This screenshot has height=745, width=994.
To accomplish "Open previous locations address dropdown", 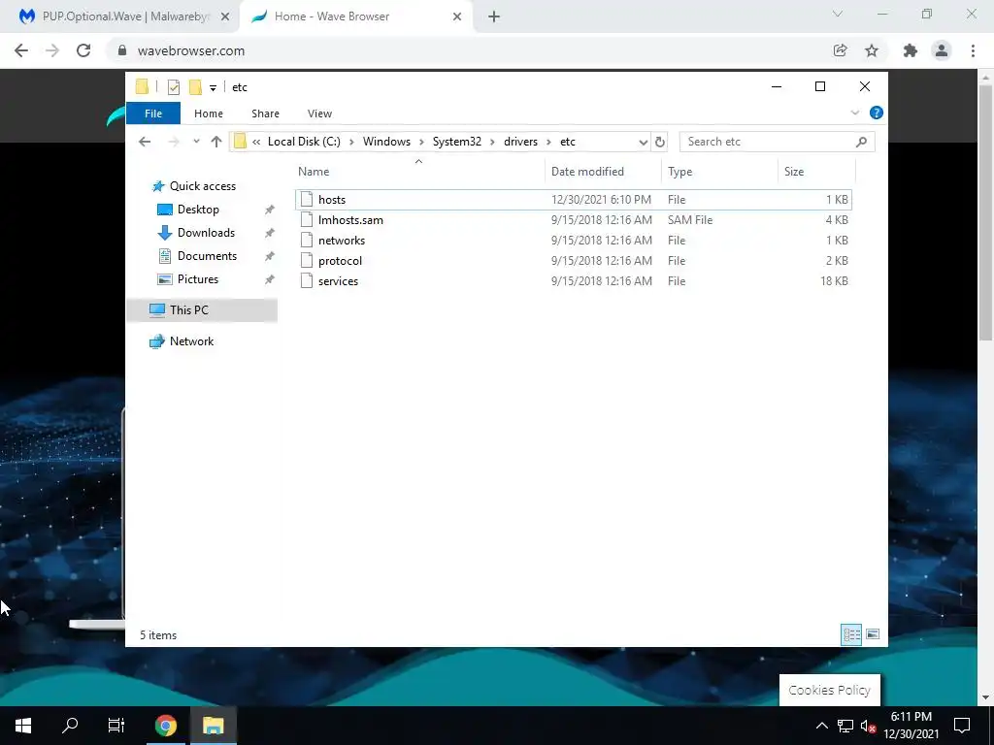I will pos(643,142).
